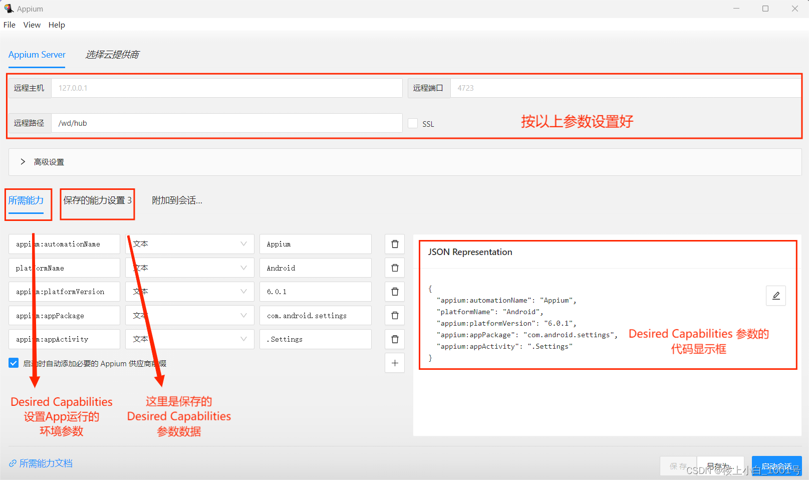Maximize the Appium window
The image size is (809, 480).
pos(765,9)
